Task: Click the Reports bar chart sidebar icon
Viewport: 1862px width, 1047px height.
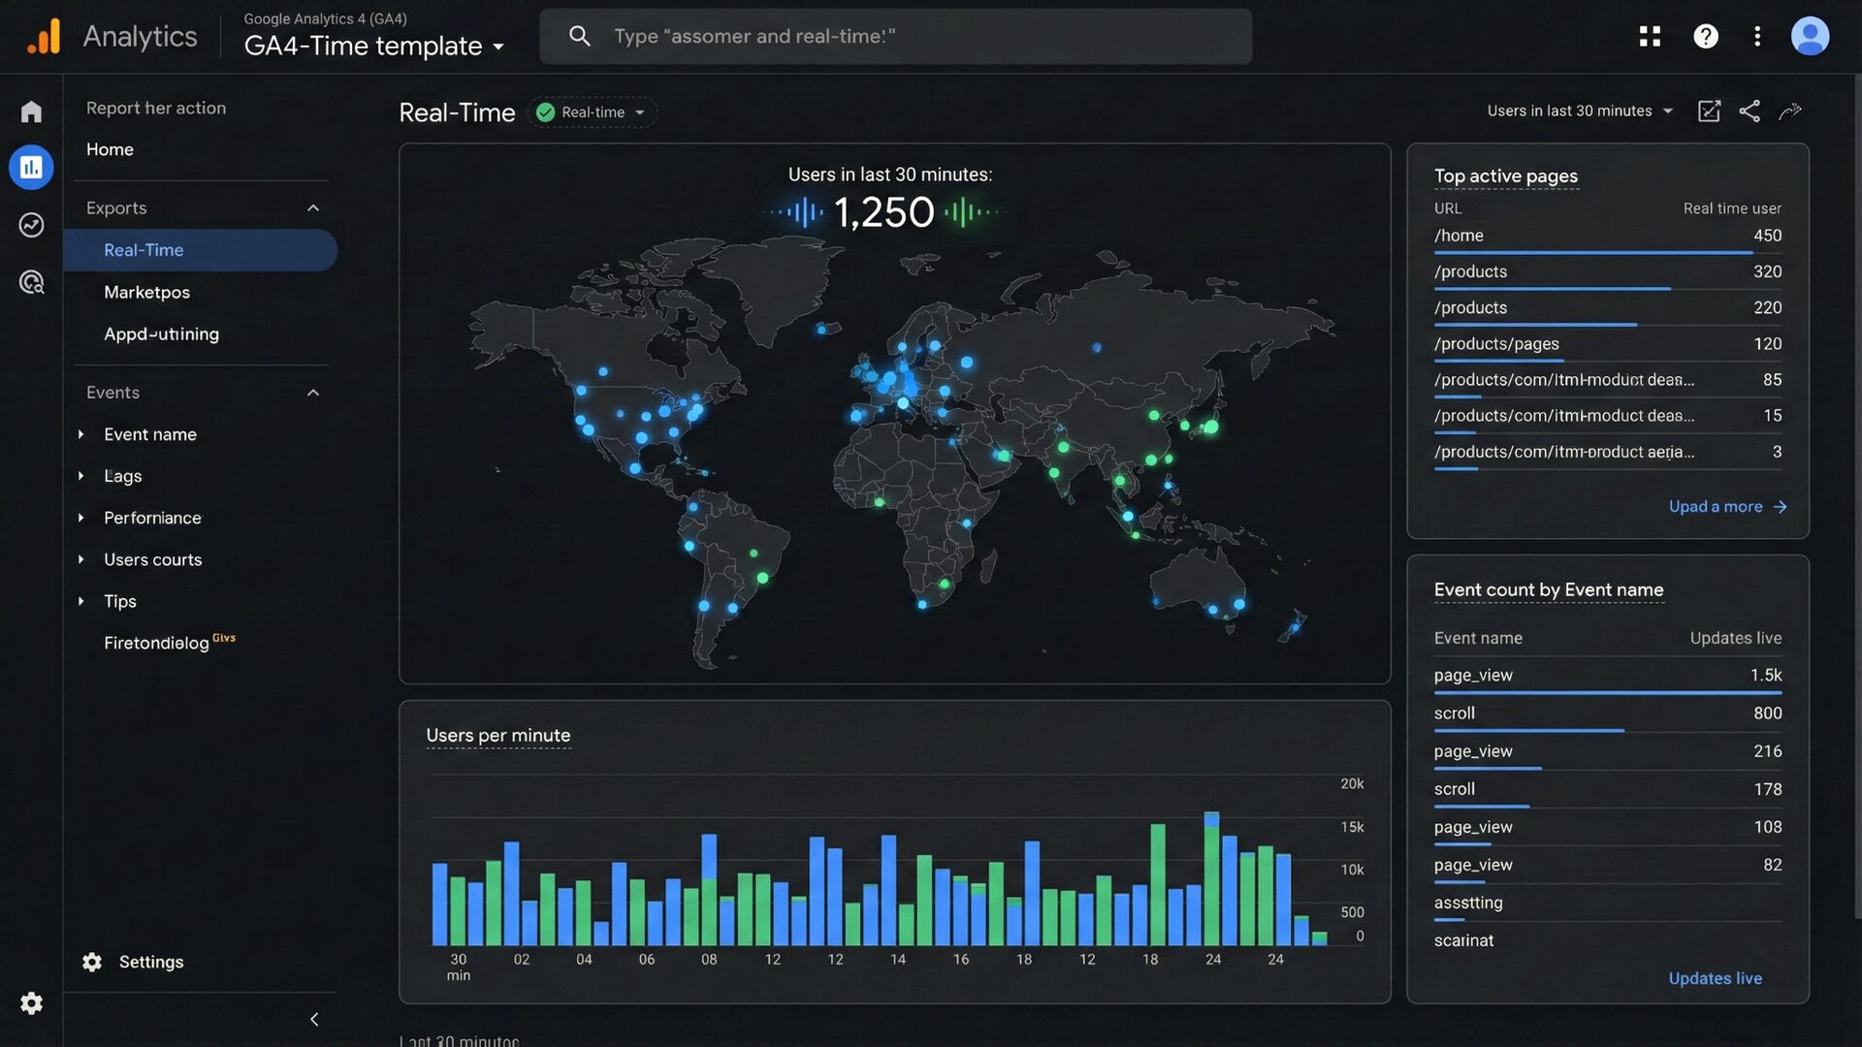Action: (31, 168)
